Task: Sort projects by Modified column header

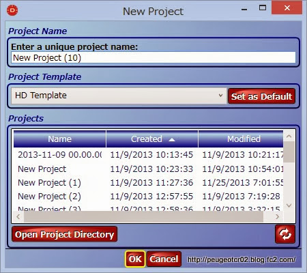Action: pyautogui.click(x=241, y=139)
